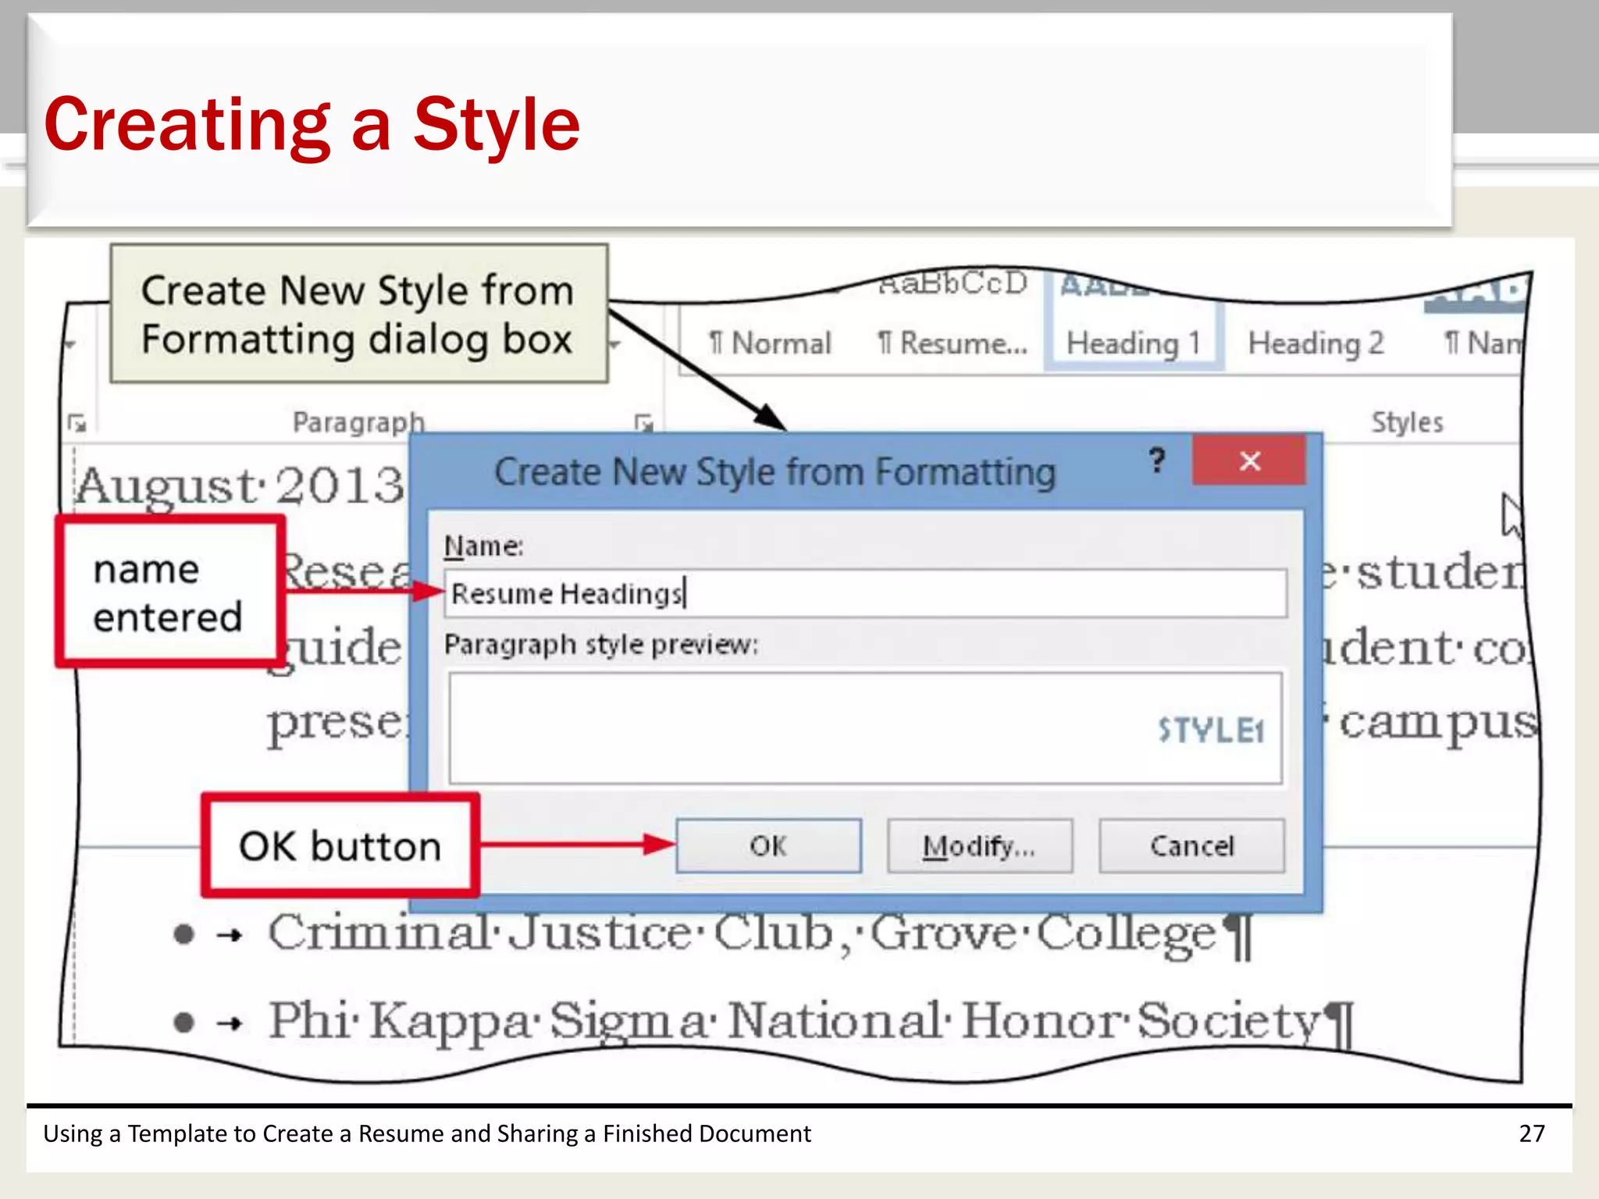
Task: Click the August 2013 text in the document
Action: point(240,486)
